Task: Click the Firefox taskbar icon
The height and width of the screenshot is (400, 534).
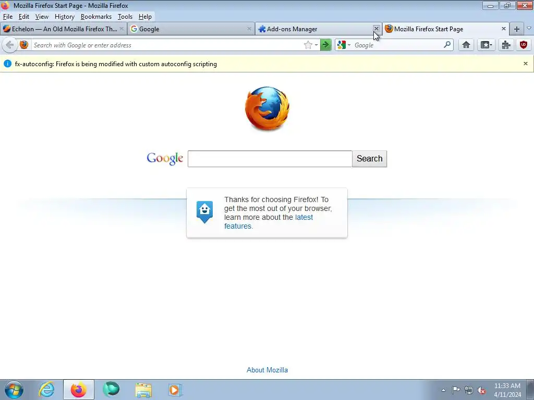Action: point(79,390)
